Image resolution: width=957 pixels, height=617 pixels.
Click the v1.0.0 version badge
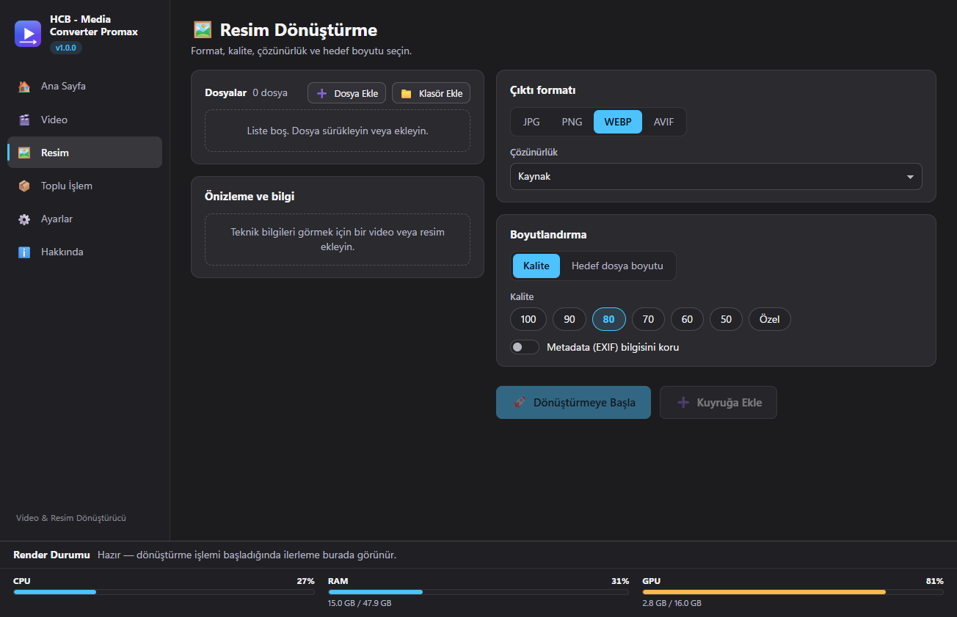66,48
